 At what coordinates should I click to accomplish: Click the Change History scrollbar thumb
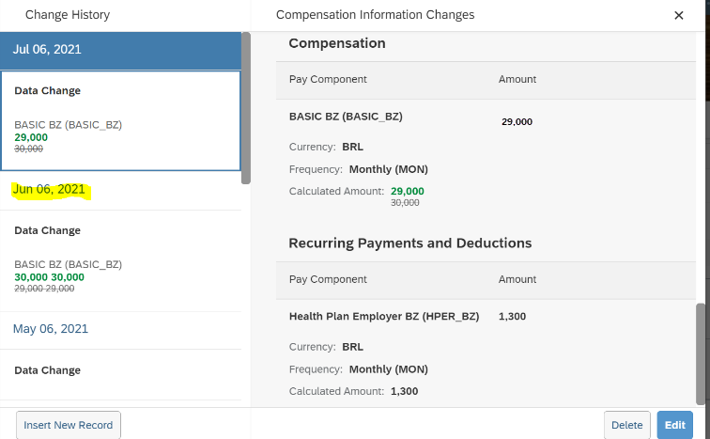246,108
